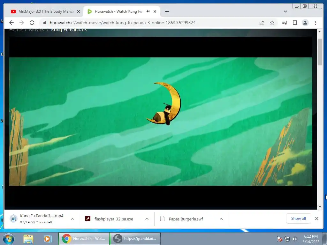Screen dimensions: 327x245
Task: Close the MrsMajor 3.0 YouTube tab
Action: pyautogui.click(x=79, y=11)
